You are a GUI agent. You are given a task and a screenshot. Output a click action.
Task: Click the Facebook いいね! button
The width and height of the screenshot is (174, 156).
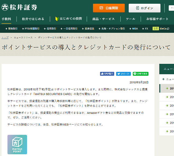click(107, 74)
